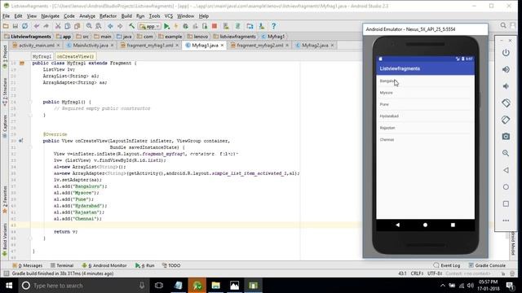The image size is (522, 293).
Task: Click the Debug app bug icon
Action: pyautogui.click(x=185, y=26)
